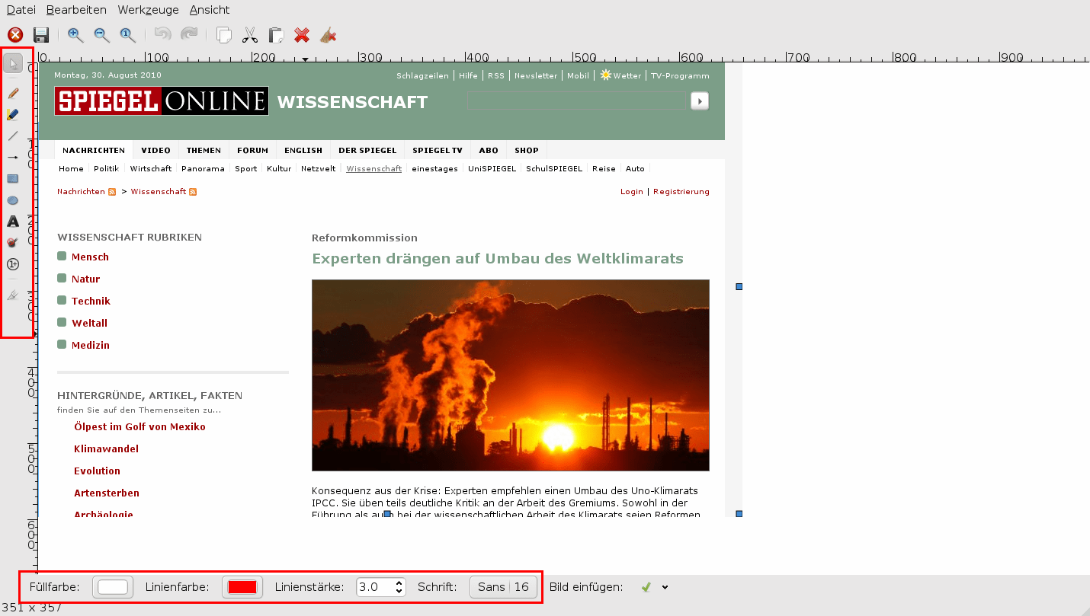This screenshot has width=1090, height=616.
Task: Select the rectangle shape tool
Action: click(13, 179)
